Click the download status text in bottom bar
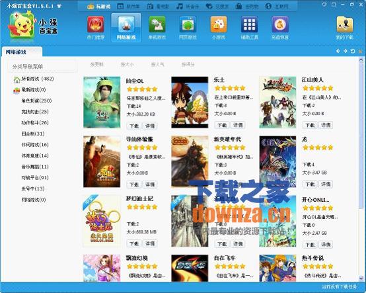This screenshot has height=293, width=366. (339, 286)
